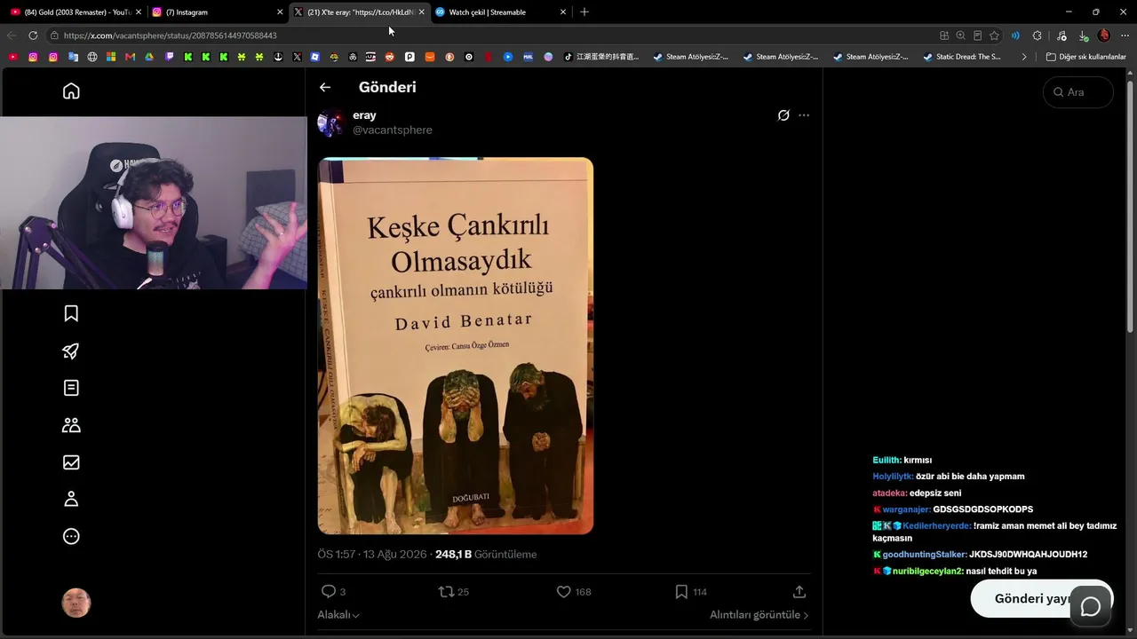
Task: Like the post with 168 likes
Action: pyautogui.click(x=563, y=591)
